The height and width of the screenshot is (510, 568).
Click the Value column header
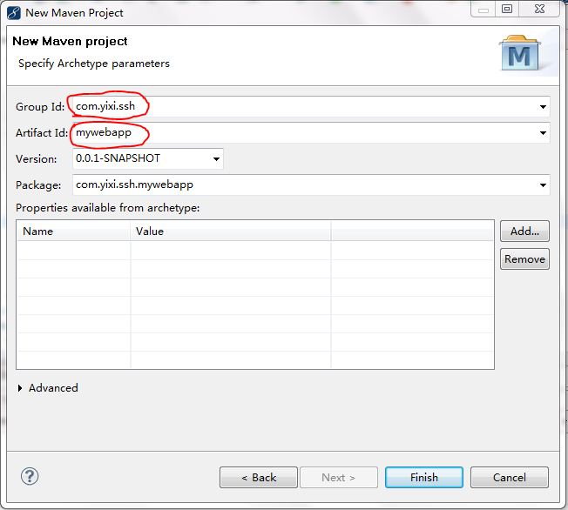pos(231,231)
